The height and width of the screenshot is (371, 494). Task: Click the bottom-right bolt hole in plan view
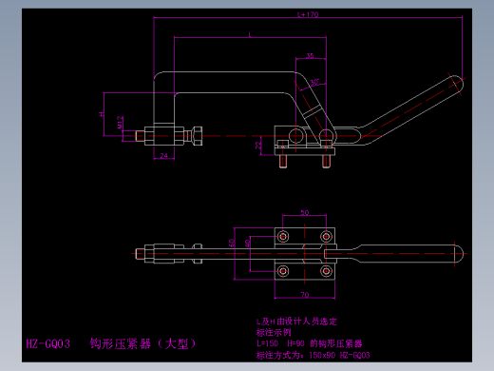pyautogui.click(x=326, y=271)
